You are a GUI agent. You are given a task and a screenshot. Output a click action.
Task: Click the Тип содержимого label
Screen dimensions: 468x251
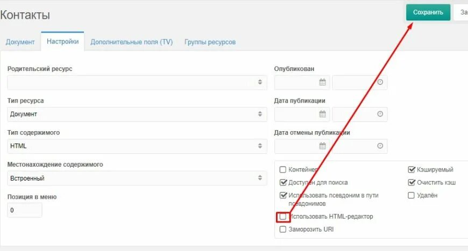coord(33,133)
